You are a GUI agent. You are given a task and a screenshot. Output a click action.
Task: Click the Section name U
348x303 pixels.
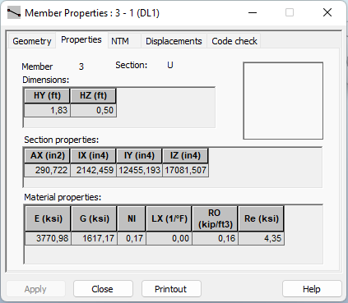[x=170, y=65]
